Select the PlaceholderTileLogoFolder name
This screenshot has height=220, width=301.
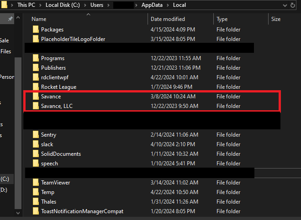tap(73, 39)
